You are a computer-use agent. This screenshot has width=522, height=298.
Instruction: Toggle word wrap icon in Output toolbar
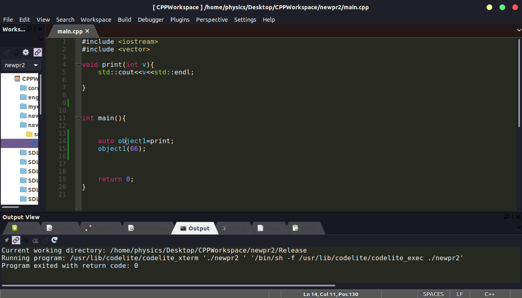(25, 240)
